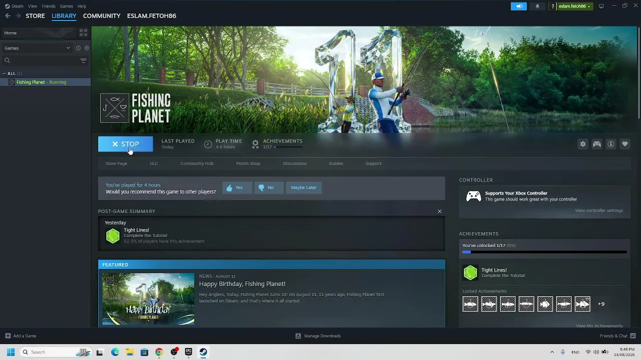This screenshot has height=360, width=641.
Task: Open Epic Games Launcher from the taskbar
Action: click(x=188, y=352)
